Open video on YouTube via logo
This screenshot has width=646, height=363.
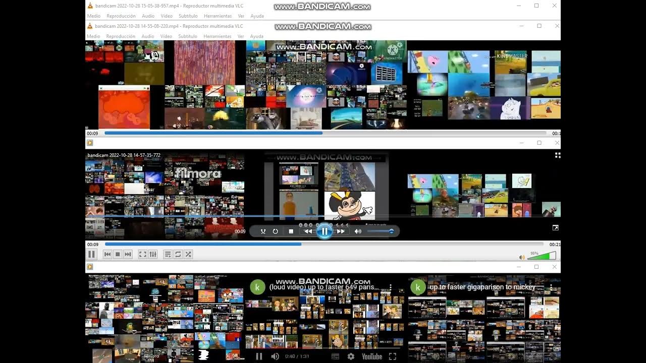(x=372, y=356)
